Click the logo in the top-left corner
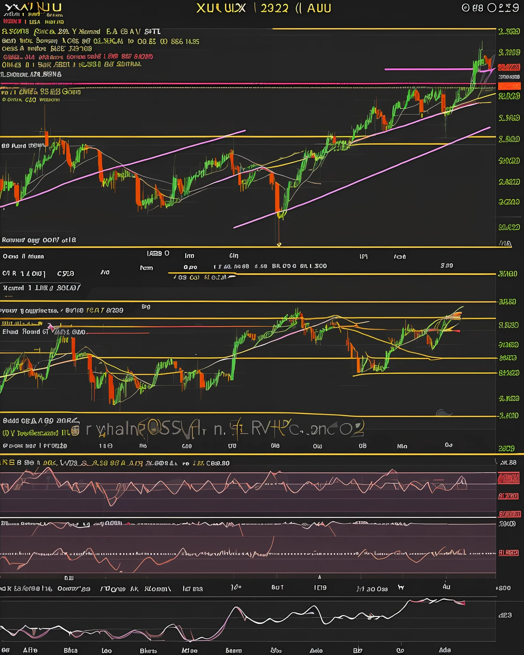Image resolution: width=524 pixels, height=655 pixels. (x=33, y=8)
